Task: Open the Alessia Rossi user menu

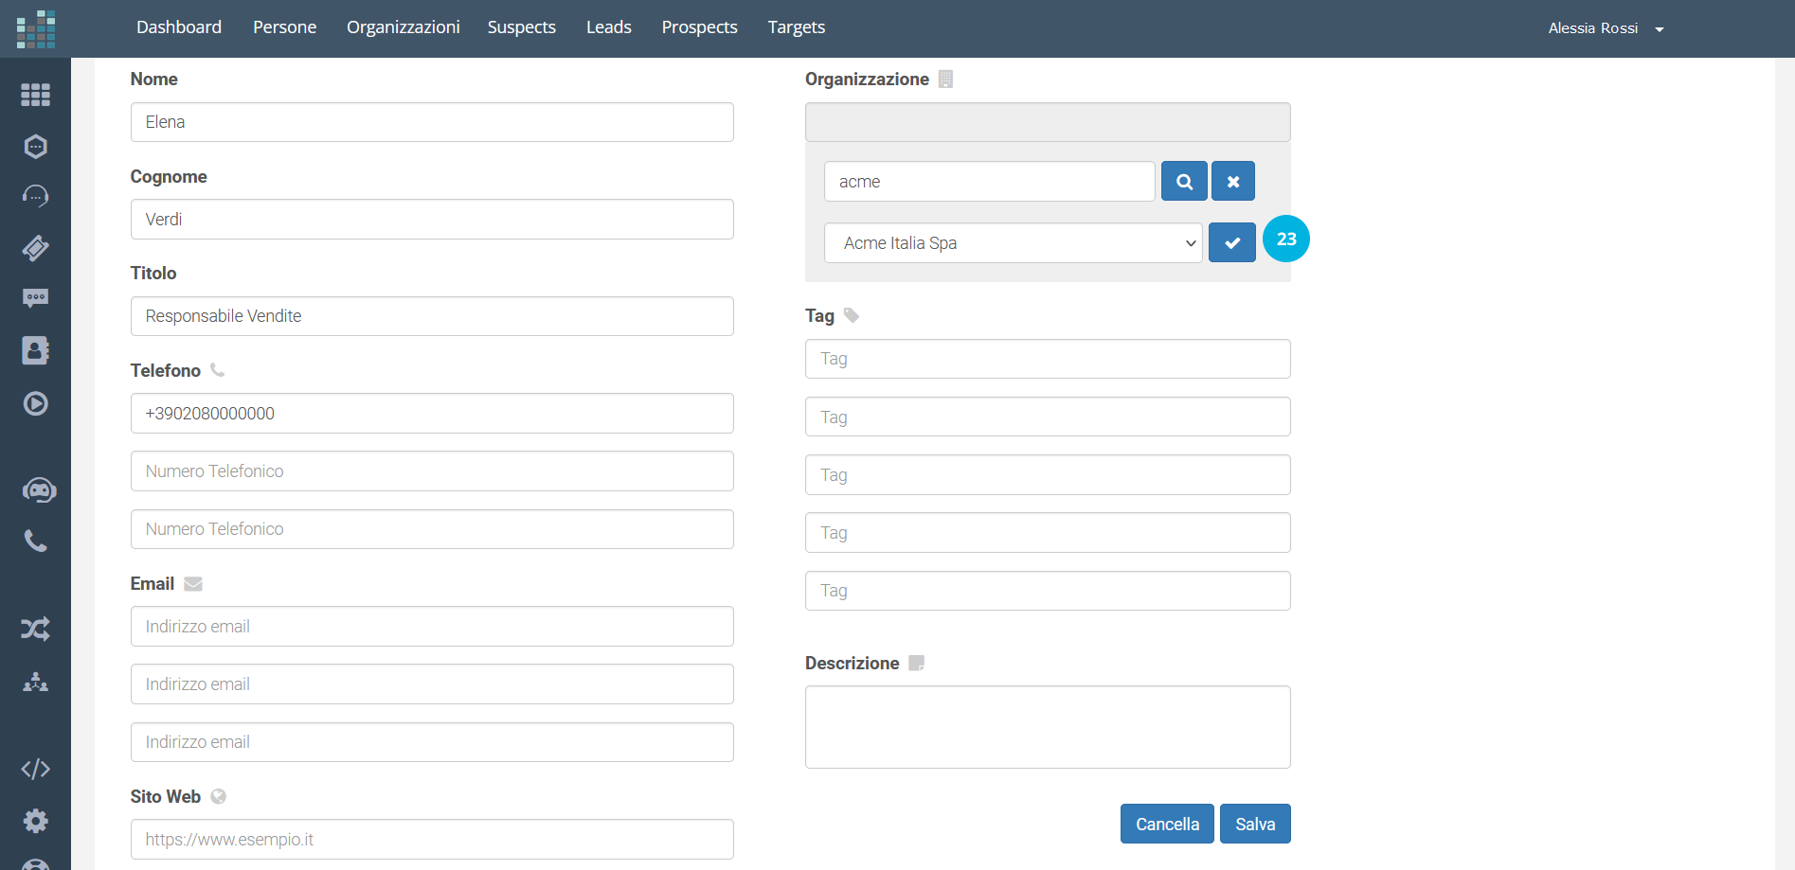Action: 1606,28
